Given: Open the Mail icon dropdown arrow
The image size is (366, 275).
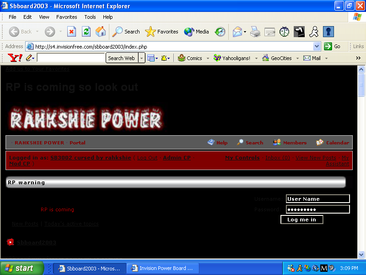Looking at the screenshot, I should (245, 32).
